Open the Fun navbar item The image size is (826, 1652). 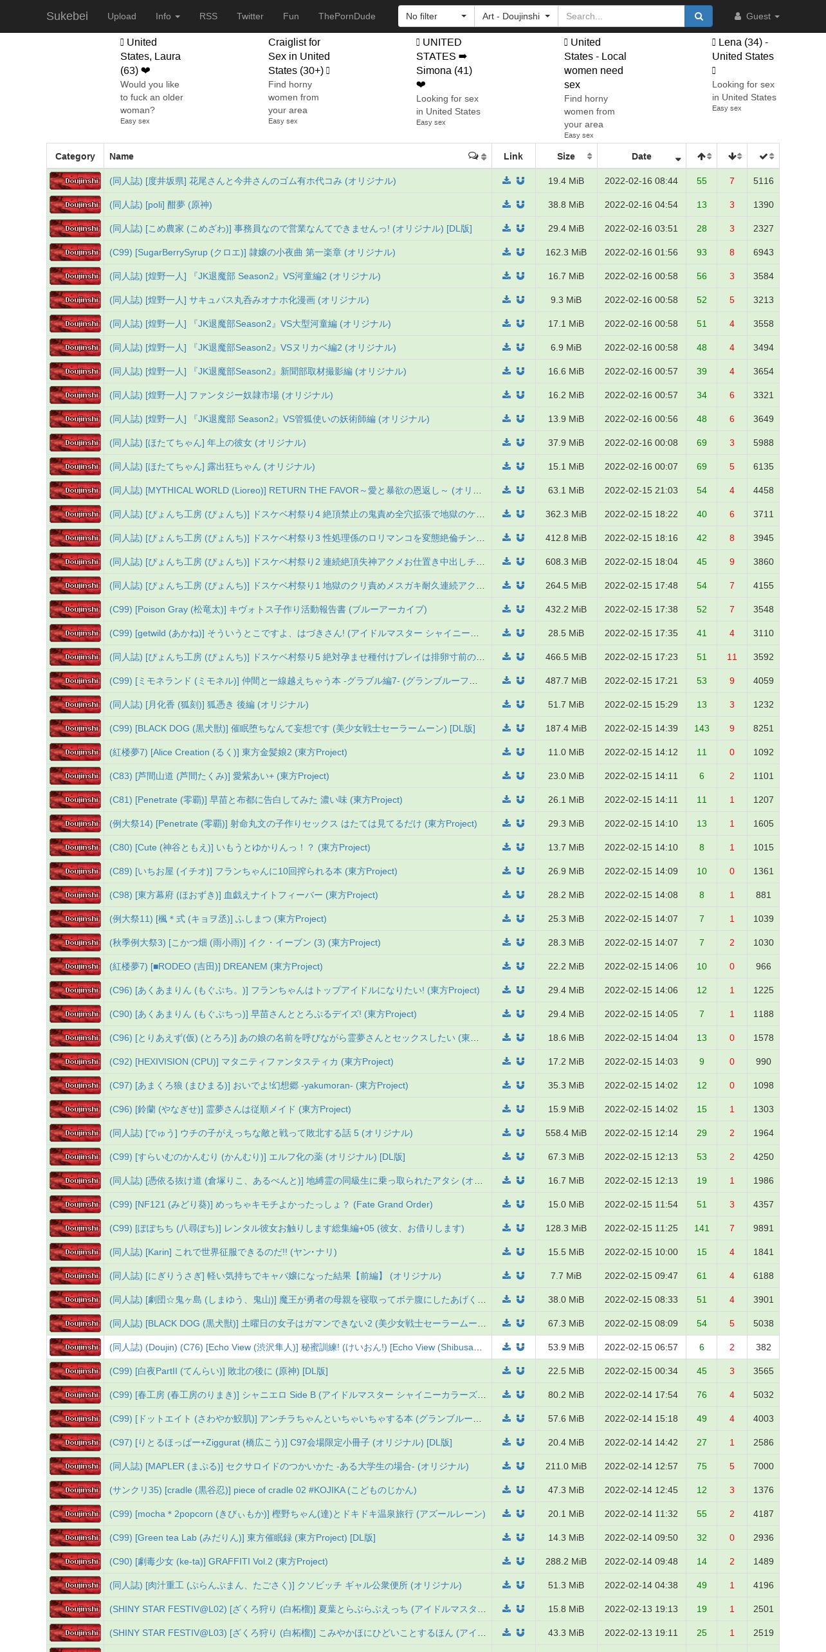pos(291,16)
